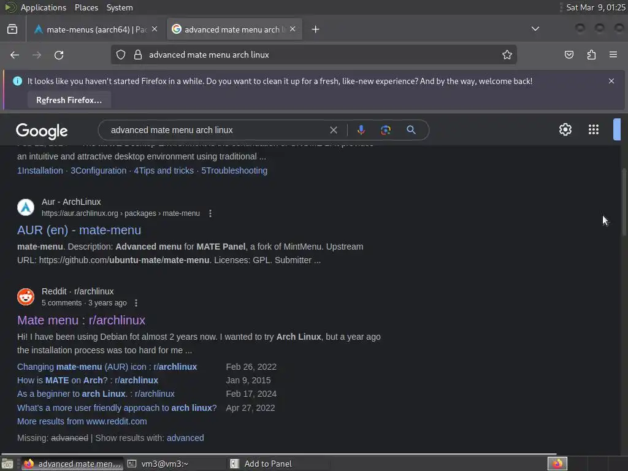Open a new tab with plus icon
This screenshot has width=628, height=471.
point(316,29)
